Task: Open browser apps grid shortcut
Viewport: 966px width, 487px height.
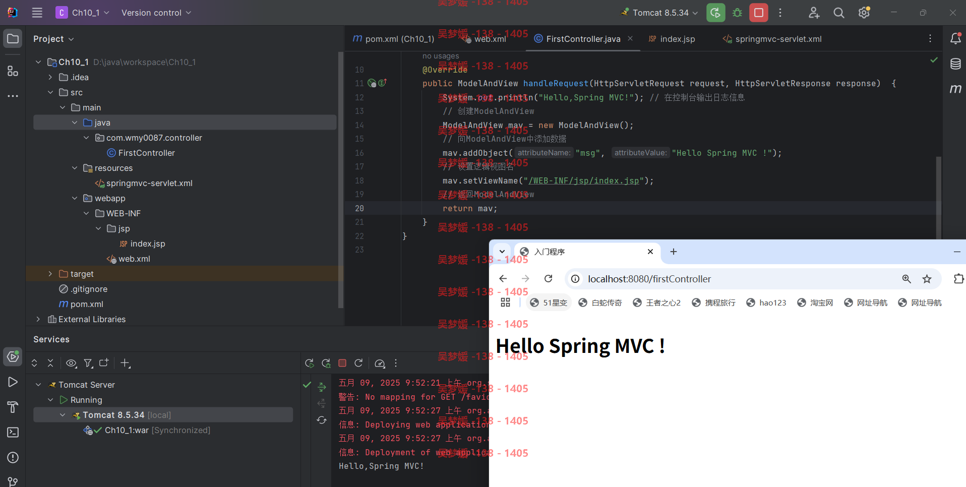Action: coord(505,302)
